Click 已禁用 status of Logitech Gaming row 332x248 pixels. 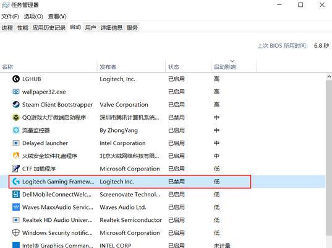(176, 182)
